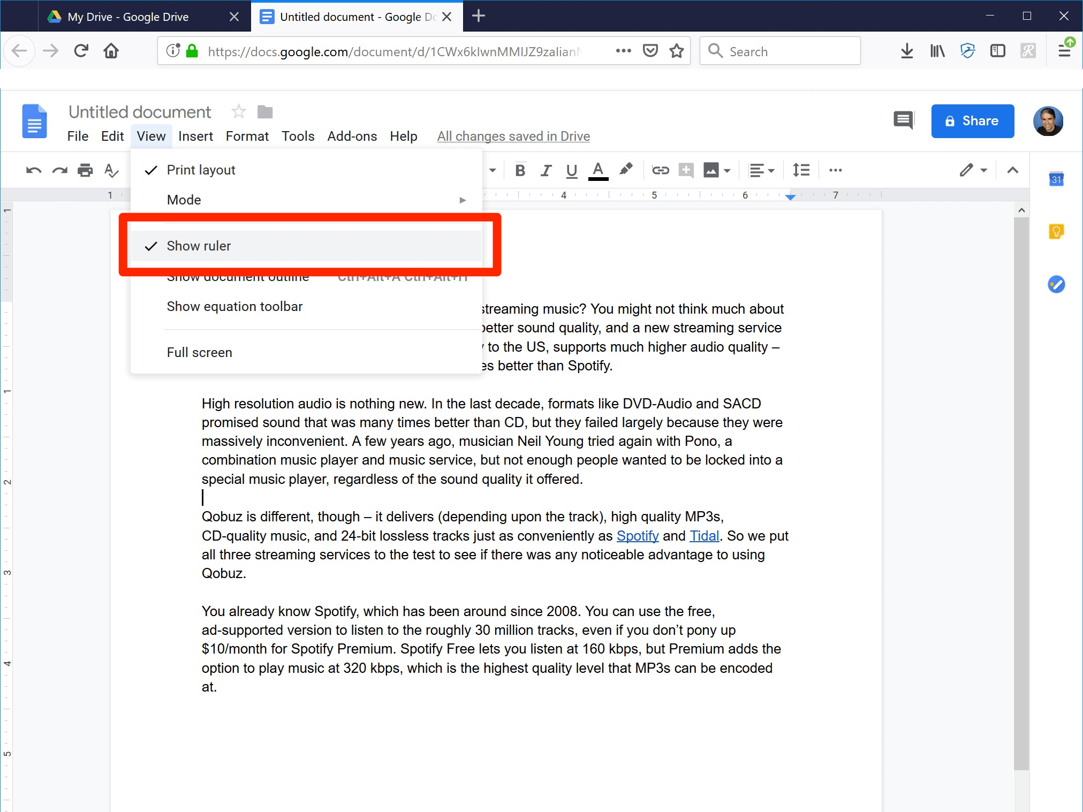The image size is (1083, 812).
Task: Select Show equation toolbar
Action: (306, 306)
